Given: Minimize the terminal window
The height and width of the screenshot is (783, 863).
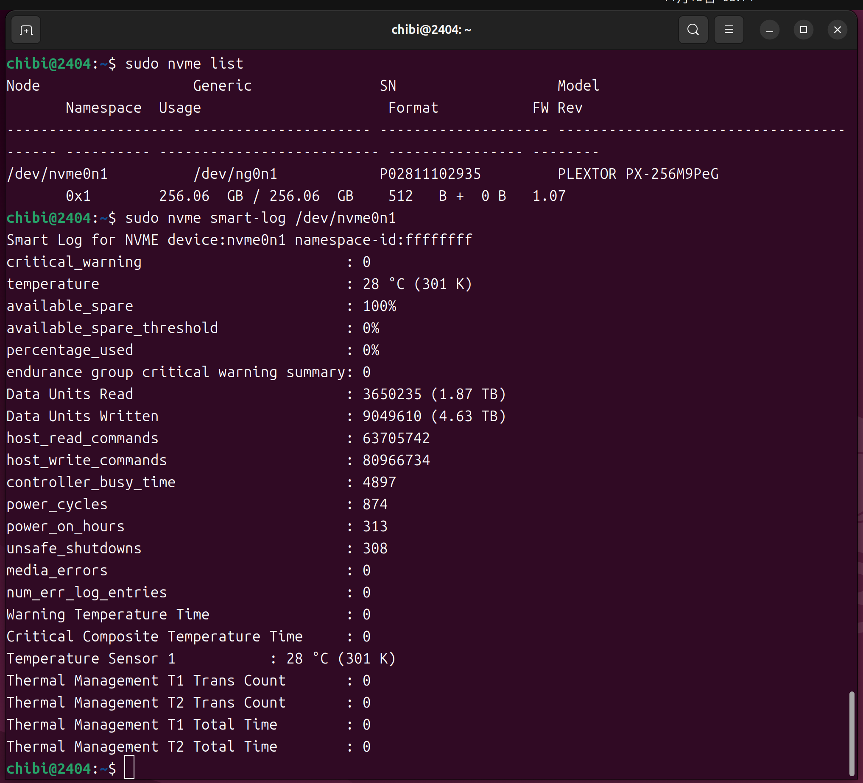Looking at the screenshot, I should pos(769,30).
